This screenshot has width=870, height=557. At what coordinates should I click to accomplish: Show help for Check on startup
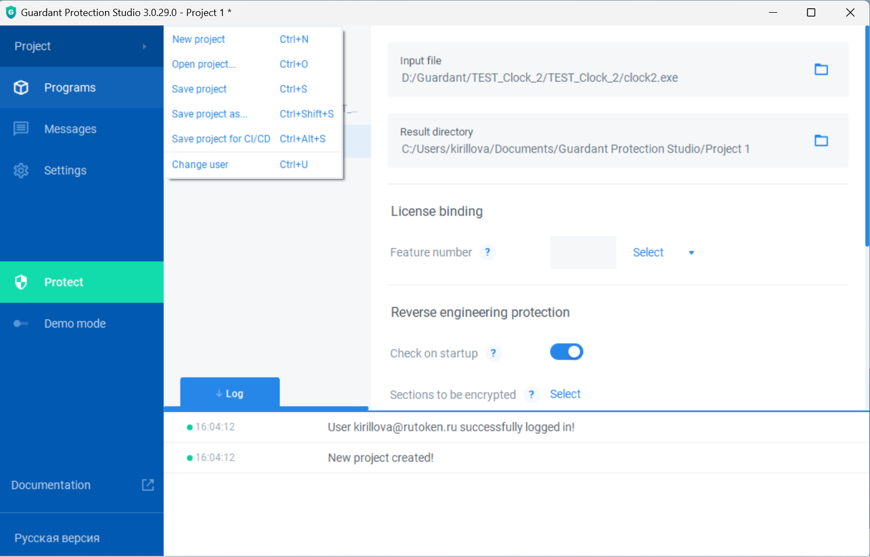pos(493,353)
